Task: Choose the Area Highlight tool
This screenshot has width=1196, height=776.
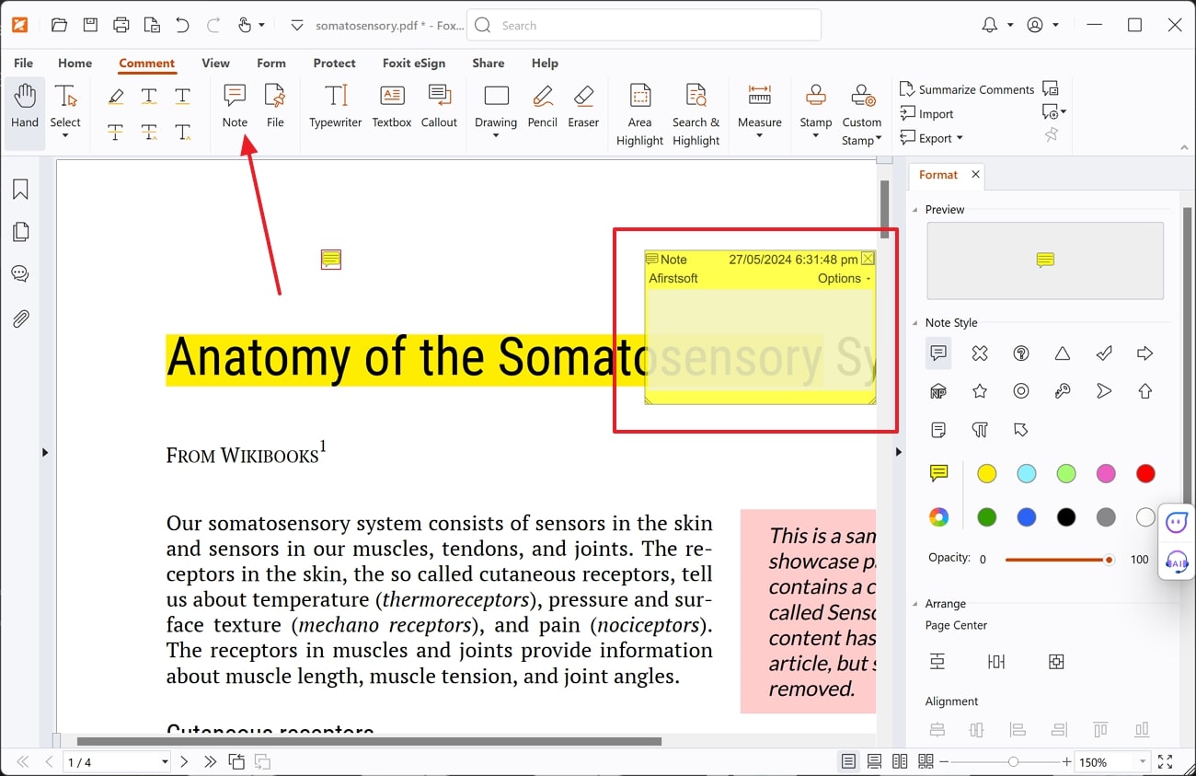Action: point(639,114)
